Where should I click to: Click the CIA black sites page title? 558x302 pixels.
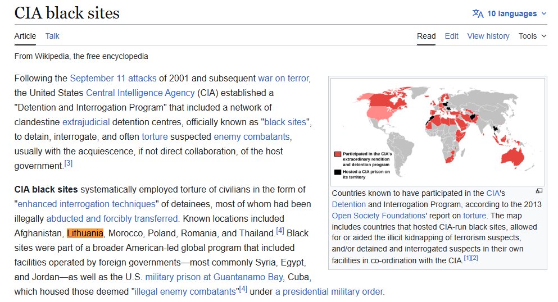(x=67, y=13)
